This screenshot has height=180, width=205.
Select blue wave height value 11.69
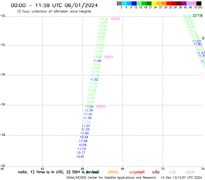(83, 141)
